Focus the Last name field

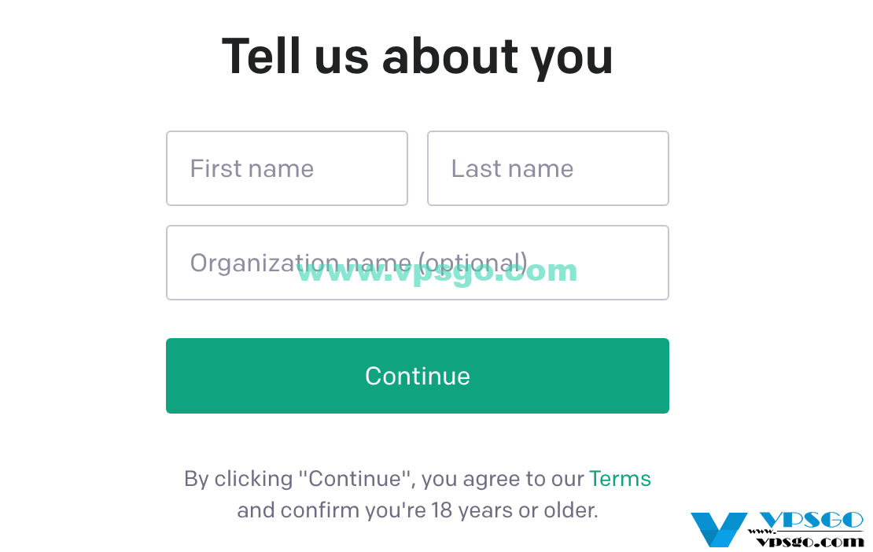(548, 168)
